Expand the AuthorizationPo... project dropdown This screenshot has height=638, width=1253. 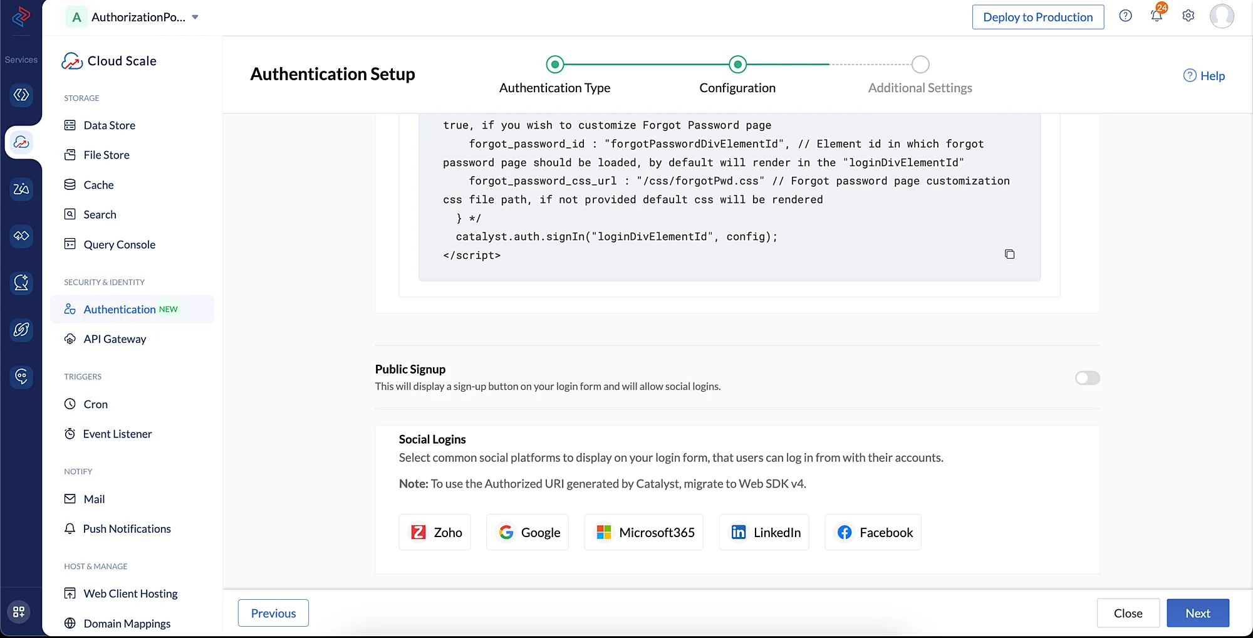coord(195,18)
